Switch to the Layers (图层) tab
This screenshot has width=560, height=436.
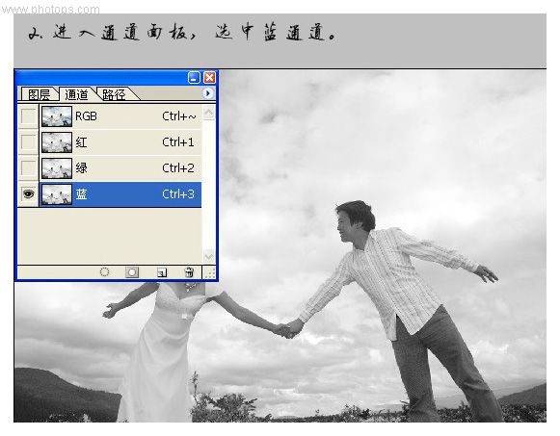[39, 94]
